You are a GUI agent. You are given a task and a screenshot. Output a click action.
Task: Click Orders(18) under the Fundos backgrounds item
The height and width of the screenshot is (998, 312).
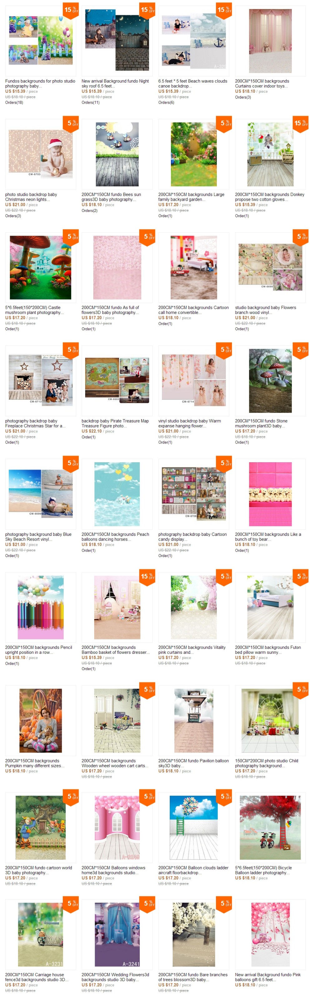pyautogui.click(x=14, y=103)
